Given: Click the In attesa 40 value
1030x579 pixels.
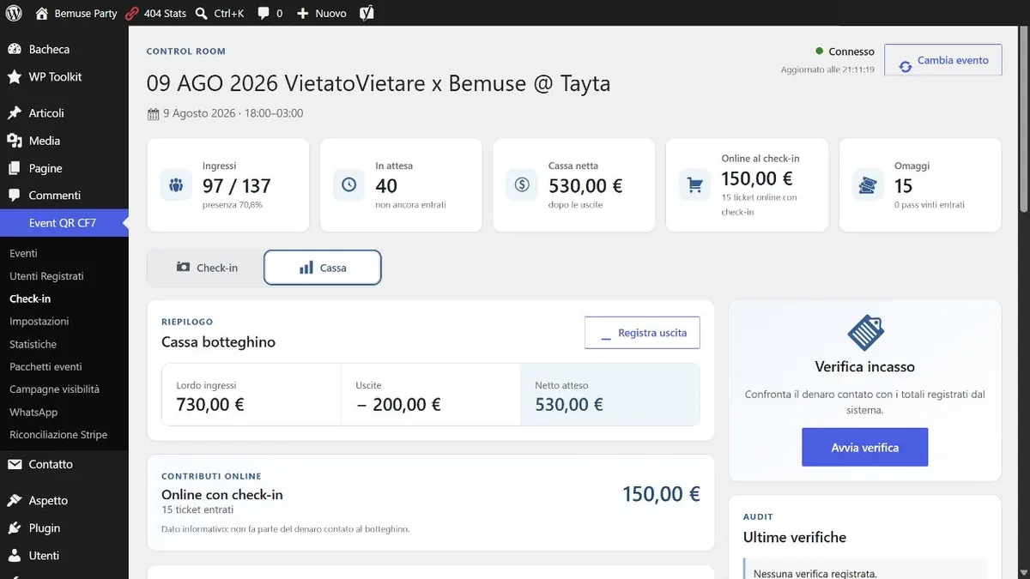Looking at the screenshot, I should (x=386, y=185).
